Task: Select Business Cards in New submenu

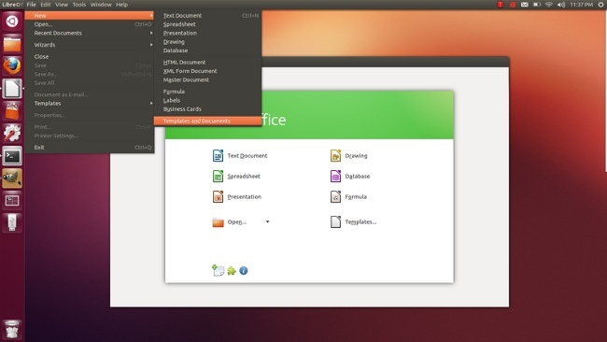Action: (x=207, y=109)
